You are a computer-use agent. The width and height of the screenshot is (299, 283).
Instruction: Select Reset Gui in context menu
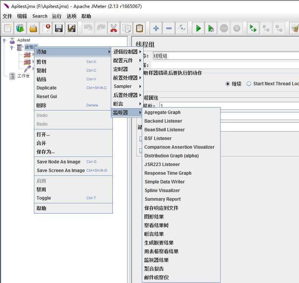click(73, 97)
